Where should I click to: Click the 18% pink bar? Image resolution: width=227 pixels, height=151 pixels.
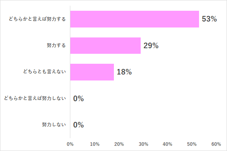92,72
